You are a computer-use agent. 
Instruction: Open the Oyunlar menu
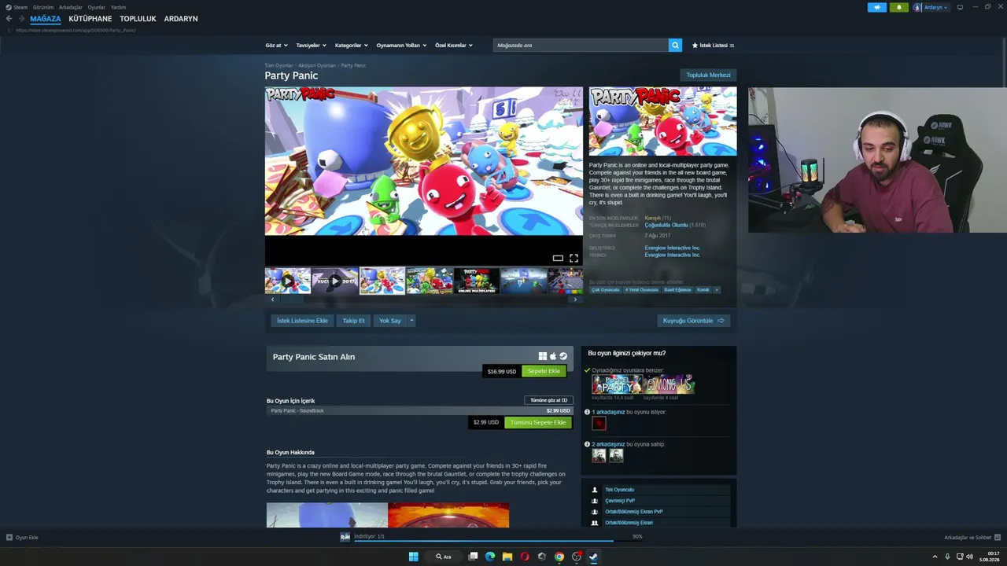click(x=97, y=7)
